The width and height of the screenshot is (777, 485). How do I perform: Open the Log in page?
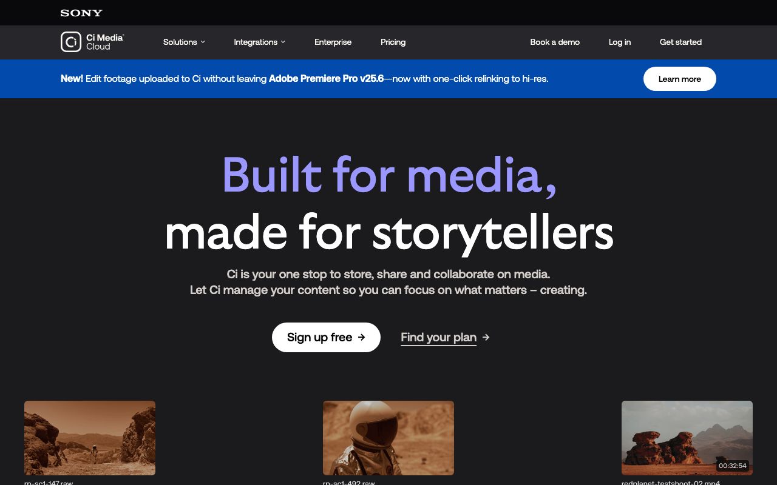pos(620,42)
